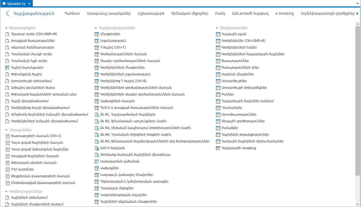Screen dimensions: 361x207
Task: Switch to the Արագամաշ առարկաներ module
Action: point(109,13)
